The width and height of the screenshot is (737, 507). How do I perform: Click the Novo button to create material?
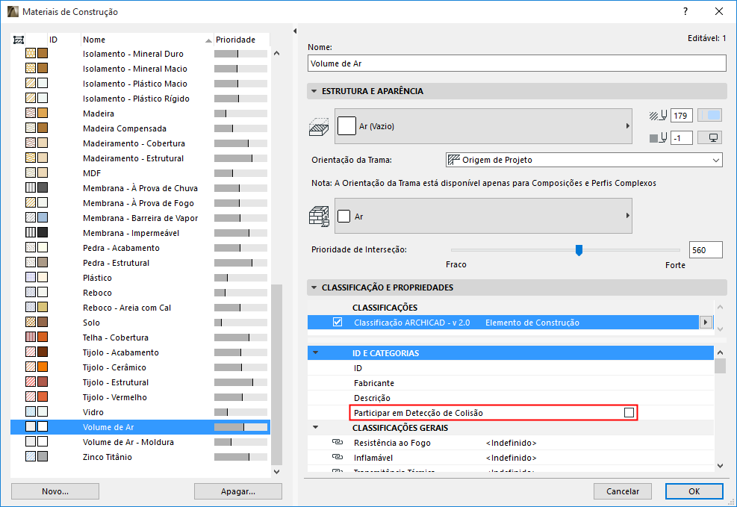click(x=54, y=491)
